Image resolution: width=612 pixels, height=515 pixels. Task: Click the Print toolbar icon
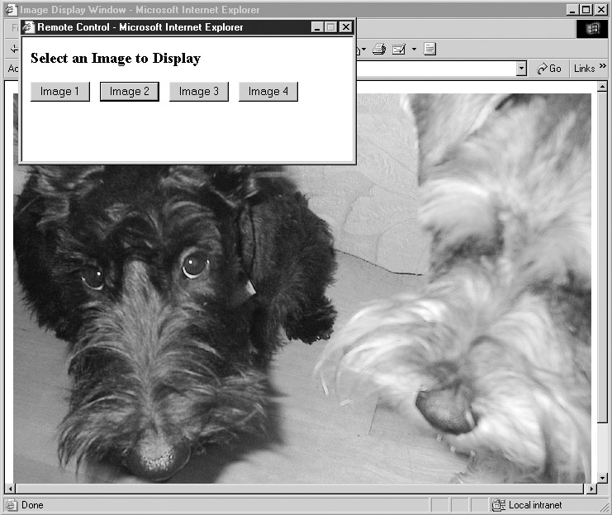(379, 49)
